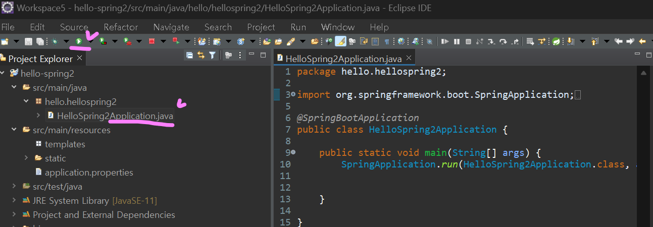The height and width of the screenshot is (227, 653).
Task: Open the Run menu
Action: [x=298, y=27]
